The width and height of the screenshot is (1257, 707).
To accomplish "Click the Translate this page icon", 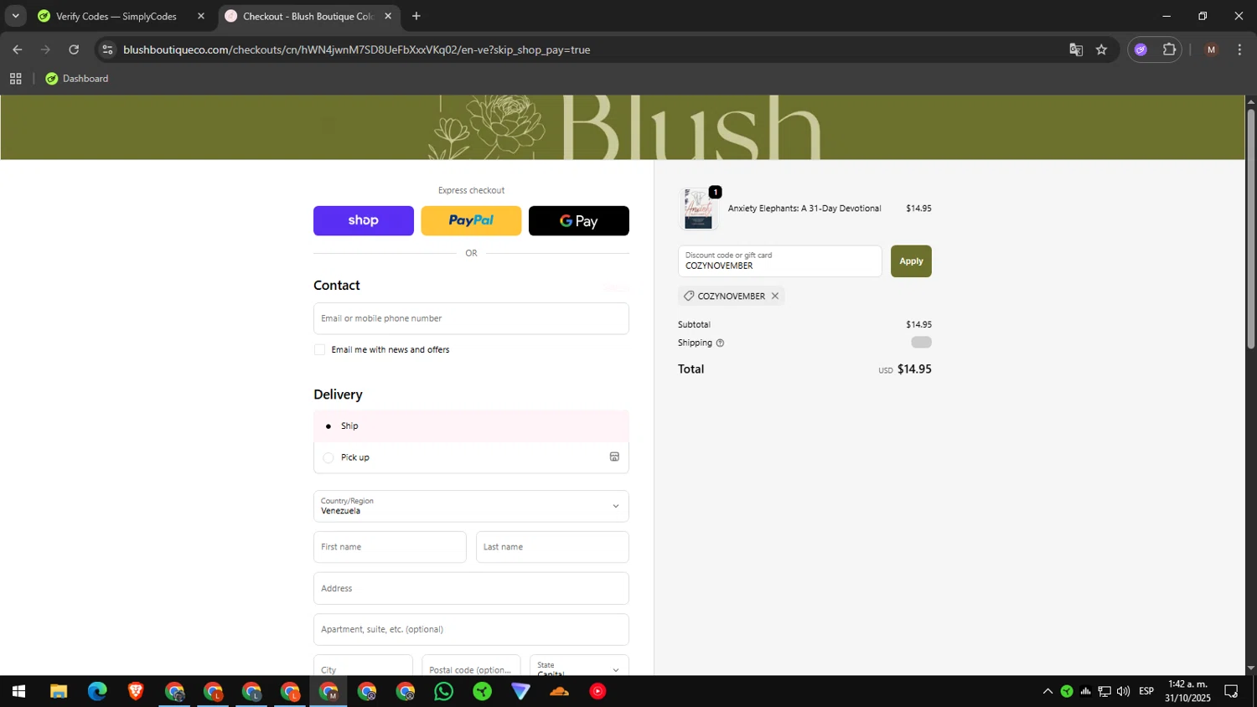I will click(x=1076, y=49).
